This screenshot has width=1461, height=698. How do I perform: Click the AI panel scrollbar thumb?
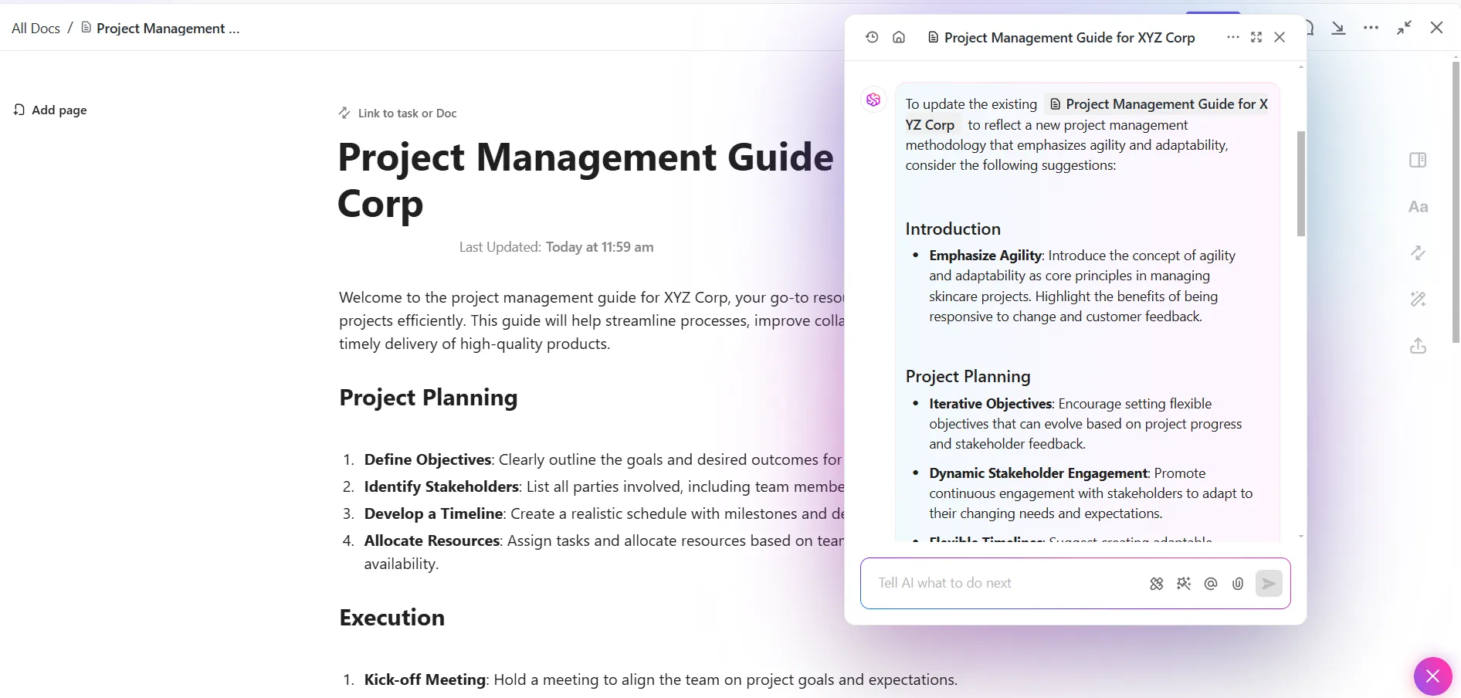point(1300,184)
